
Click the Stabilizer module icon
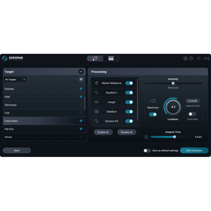point(97,112)
